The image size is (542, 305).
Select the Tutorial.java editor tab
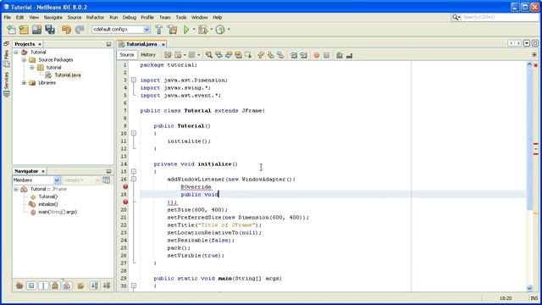point(141,44)
